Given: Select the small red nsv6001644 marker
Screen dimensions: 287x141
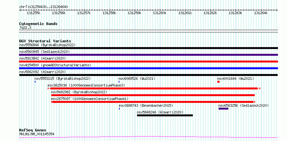Looking at the screenshot, I should click(x=218, y=82).
